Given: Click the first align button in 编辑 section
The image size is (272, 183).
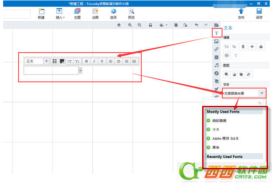Looking at the screenshot, I should [227, 47].
